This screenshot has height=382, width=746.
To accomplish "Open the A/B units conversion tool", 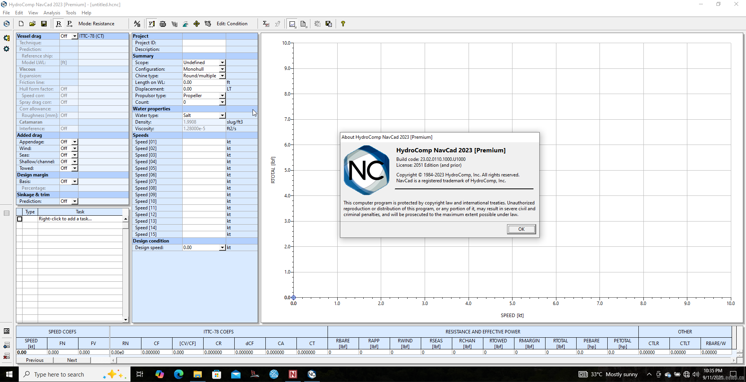I will [x=137, y=24].
